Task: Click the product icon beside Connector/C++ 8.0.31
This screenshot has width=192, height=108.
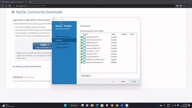Action: pos(84,51)
